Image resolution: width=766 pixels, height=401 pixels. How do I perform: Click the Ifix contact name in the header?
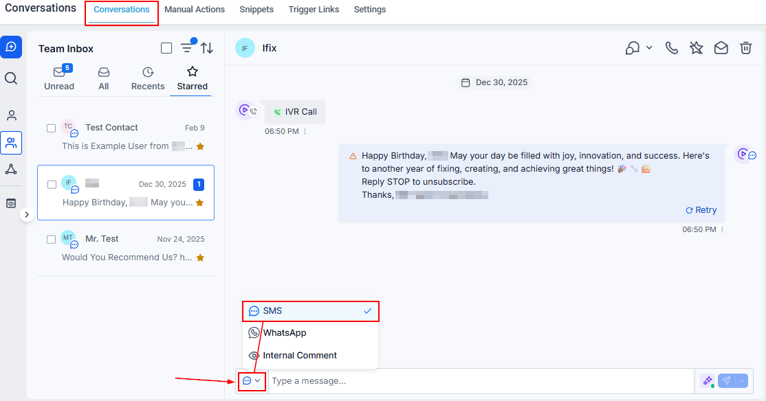pyautogui.click(x=270, y=48)
